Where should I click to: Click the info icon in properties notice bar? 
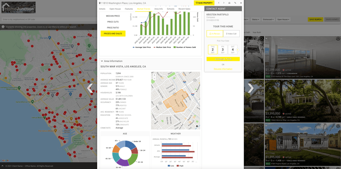pos(3,27)
